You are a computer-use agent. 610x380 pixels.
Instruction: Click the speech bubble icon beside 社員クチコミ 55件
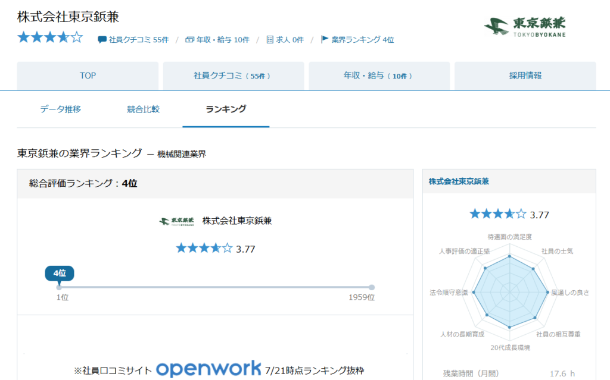pyautogui.click(x=102, y=40)
